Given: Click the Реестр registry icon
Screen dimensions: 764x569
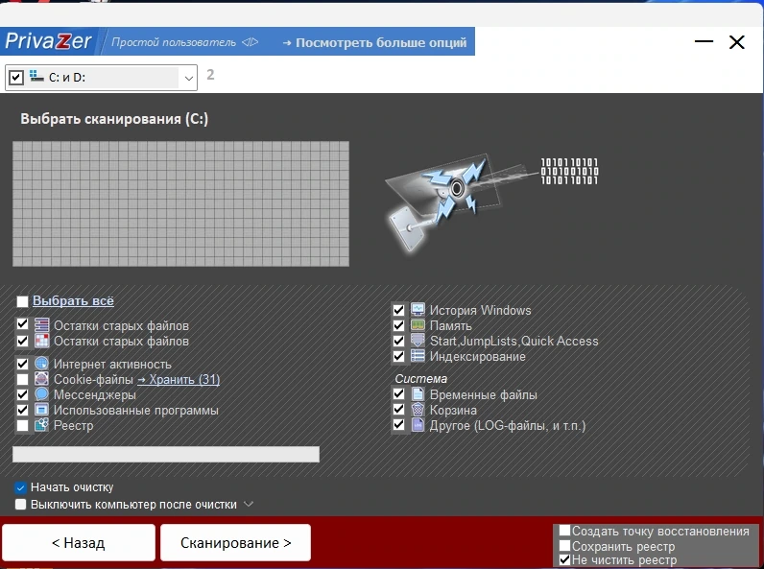Looking at the screenshot, I should tap(42, 425).
